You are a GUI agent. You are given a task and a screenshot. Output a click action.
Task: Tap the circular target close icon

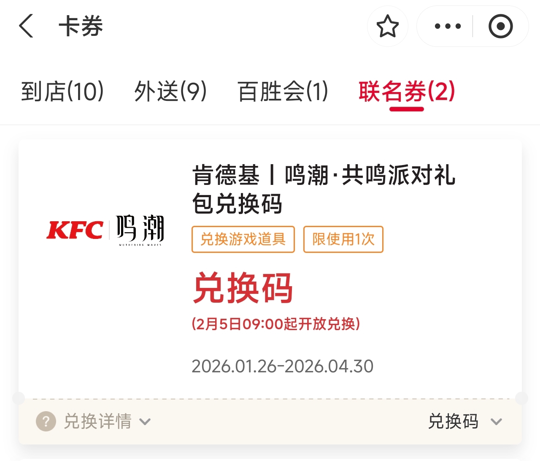click(x=500, y=26)
